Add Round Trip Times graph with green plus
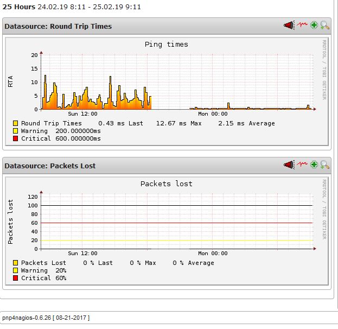Viewport: 338px width, 329px height. (x=314, y=26)
